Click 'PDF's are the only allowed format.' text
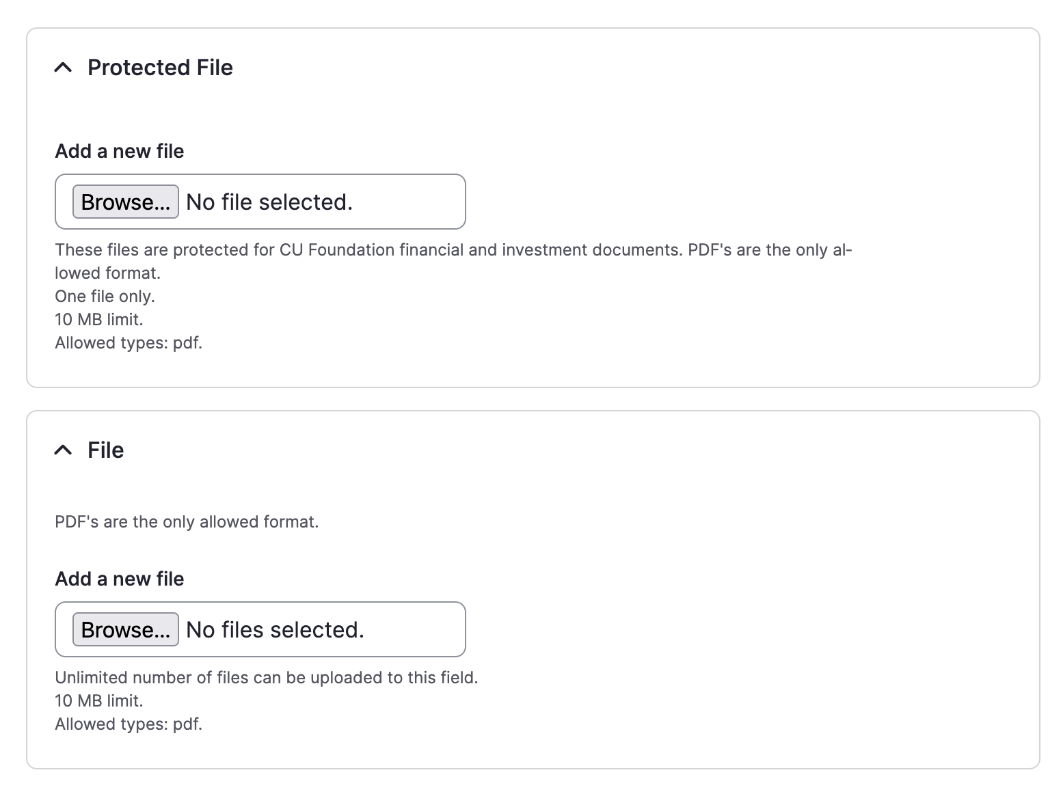Image resolution: width=1061 pixels, height=794 pixels. point(187,522)
